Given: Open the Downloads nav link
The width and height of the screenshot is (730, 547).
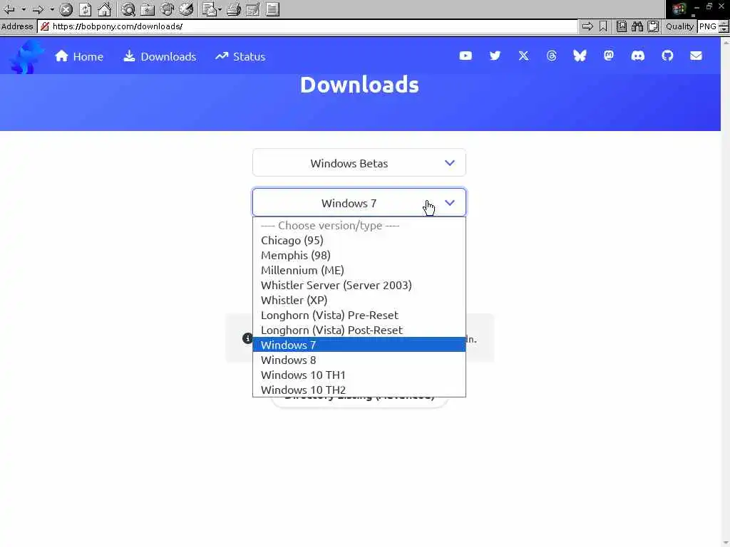Looking at the screenshot, I should pos(160,56).
